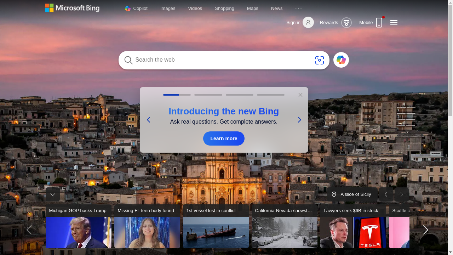
Task: Click the visual search camera icon
Action: click(319, 60)
